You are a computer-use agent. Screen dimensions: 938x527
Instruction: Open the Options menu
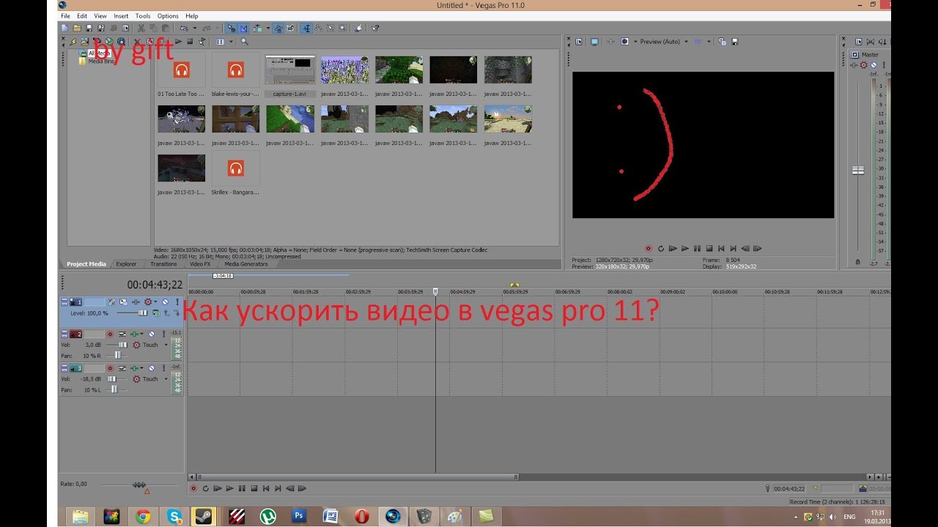pyautogui.click(x=168, y=15)
